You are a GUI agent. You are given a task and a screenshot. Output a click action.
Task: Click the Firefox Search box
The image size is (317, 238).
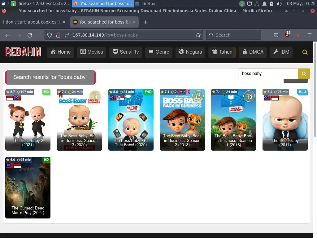[x=234, y=35]
